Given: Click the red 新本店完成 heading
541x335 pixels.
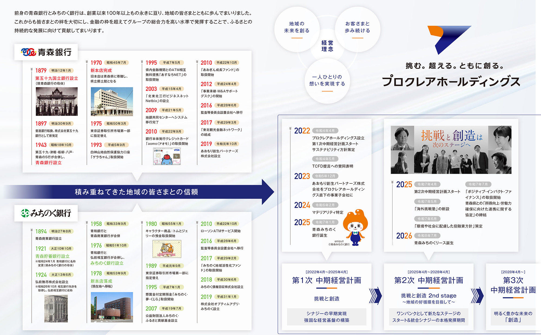Looking at the screenshot, I should point(101,71).
